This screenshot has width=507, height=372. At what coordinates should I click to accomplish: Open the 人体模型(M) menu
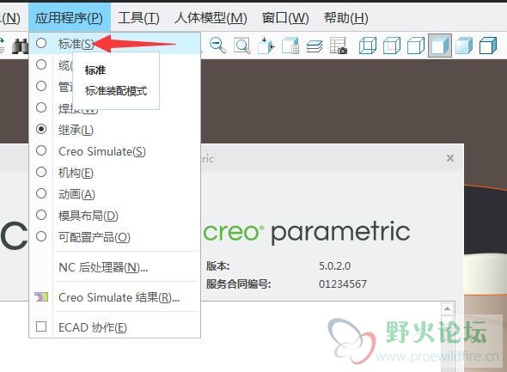click(x=211, y=17)
